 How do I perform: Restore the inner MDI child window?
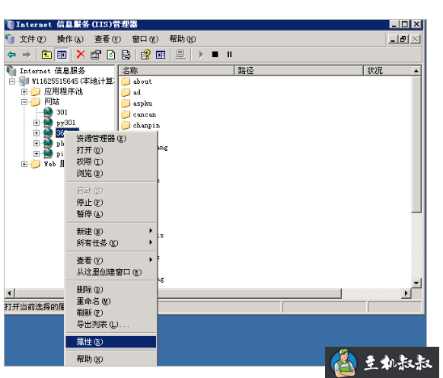[x=403, y=39]
